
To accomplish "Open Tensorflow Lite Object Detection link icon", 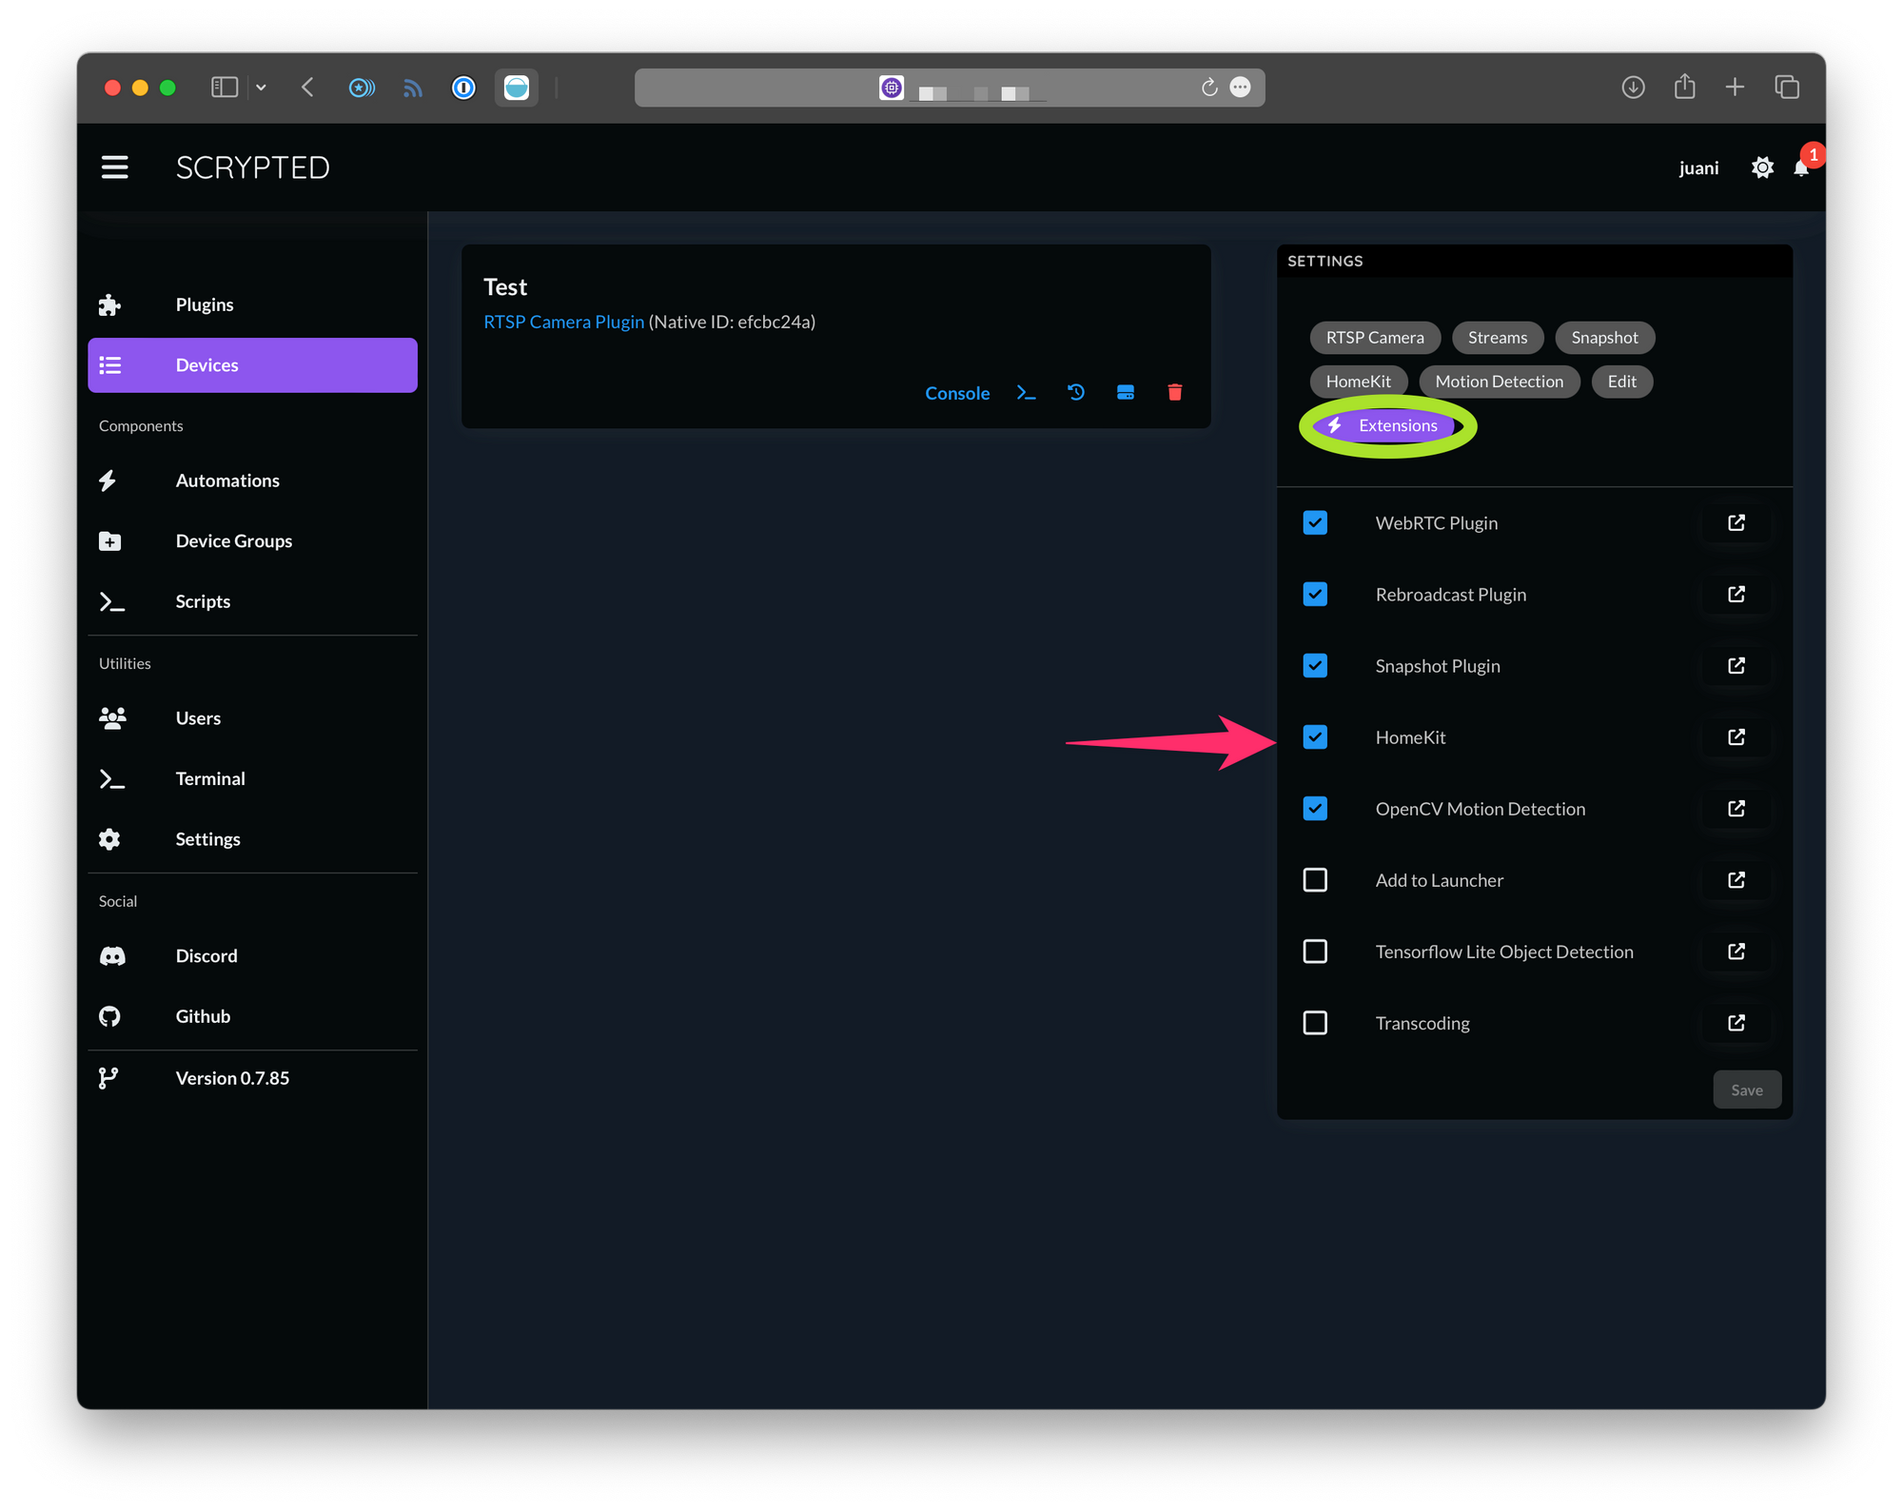I will pyautogui.click(x=1736, y=951).
